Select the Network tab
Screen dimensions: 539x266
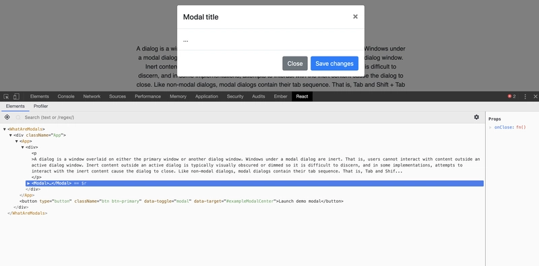(92, 96)
